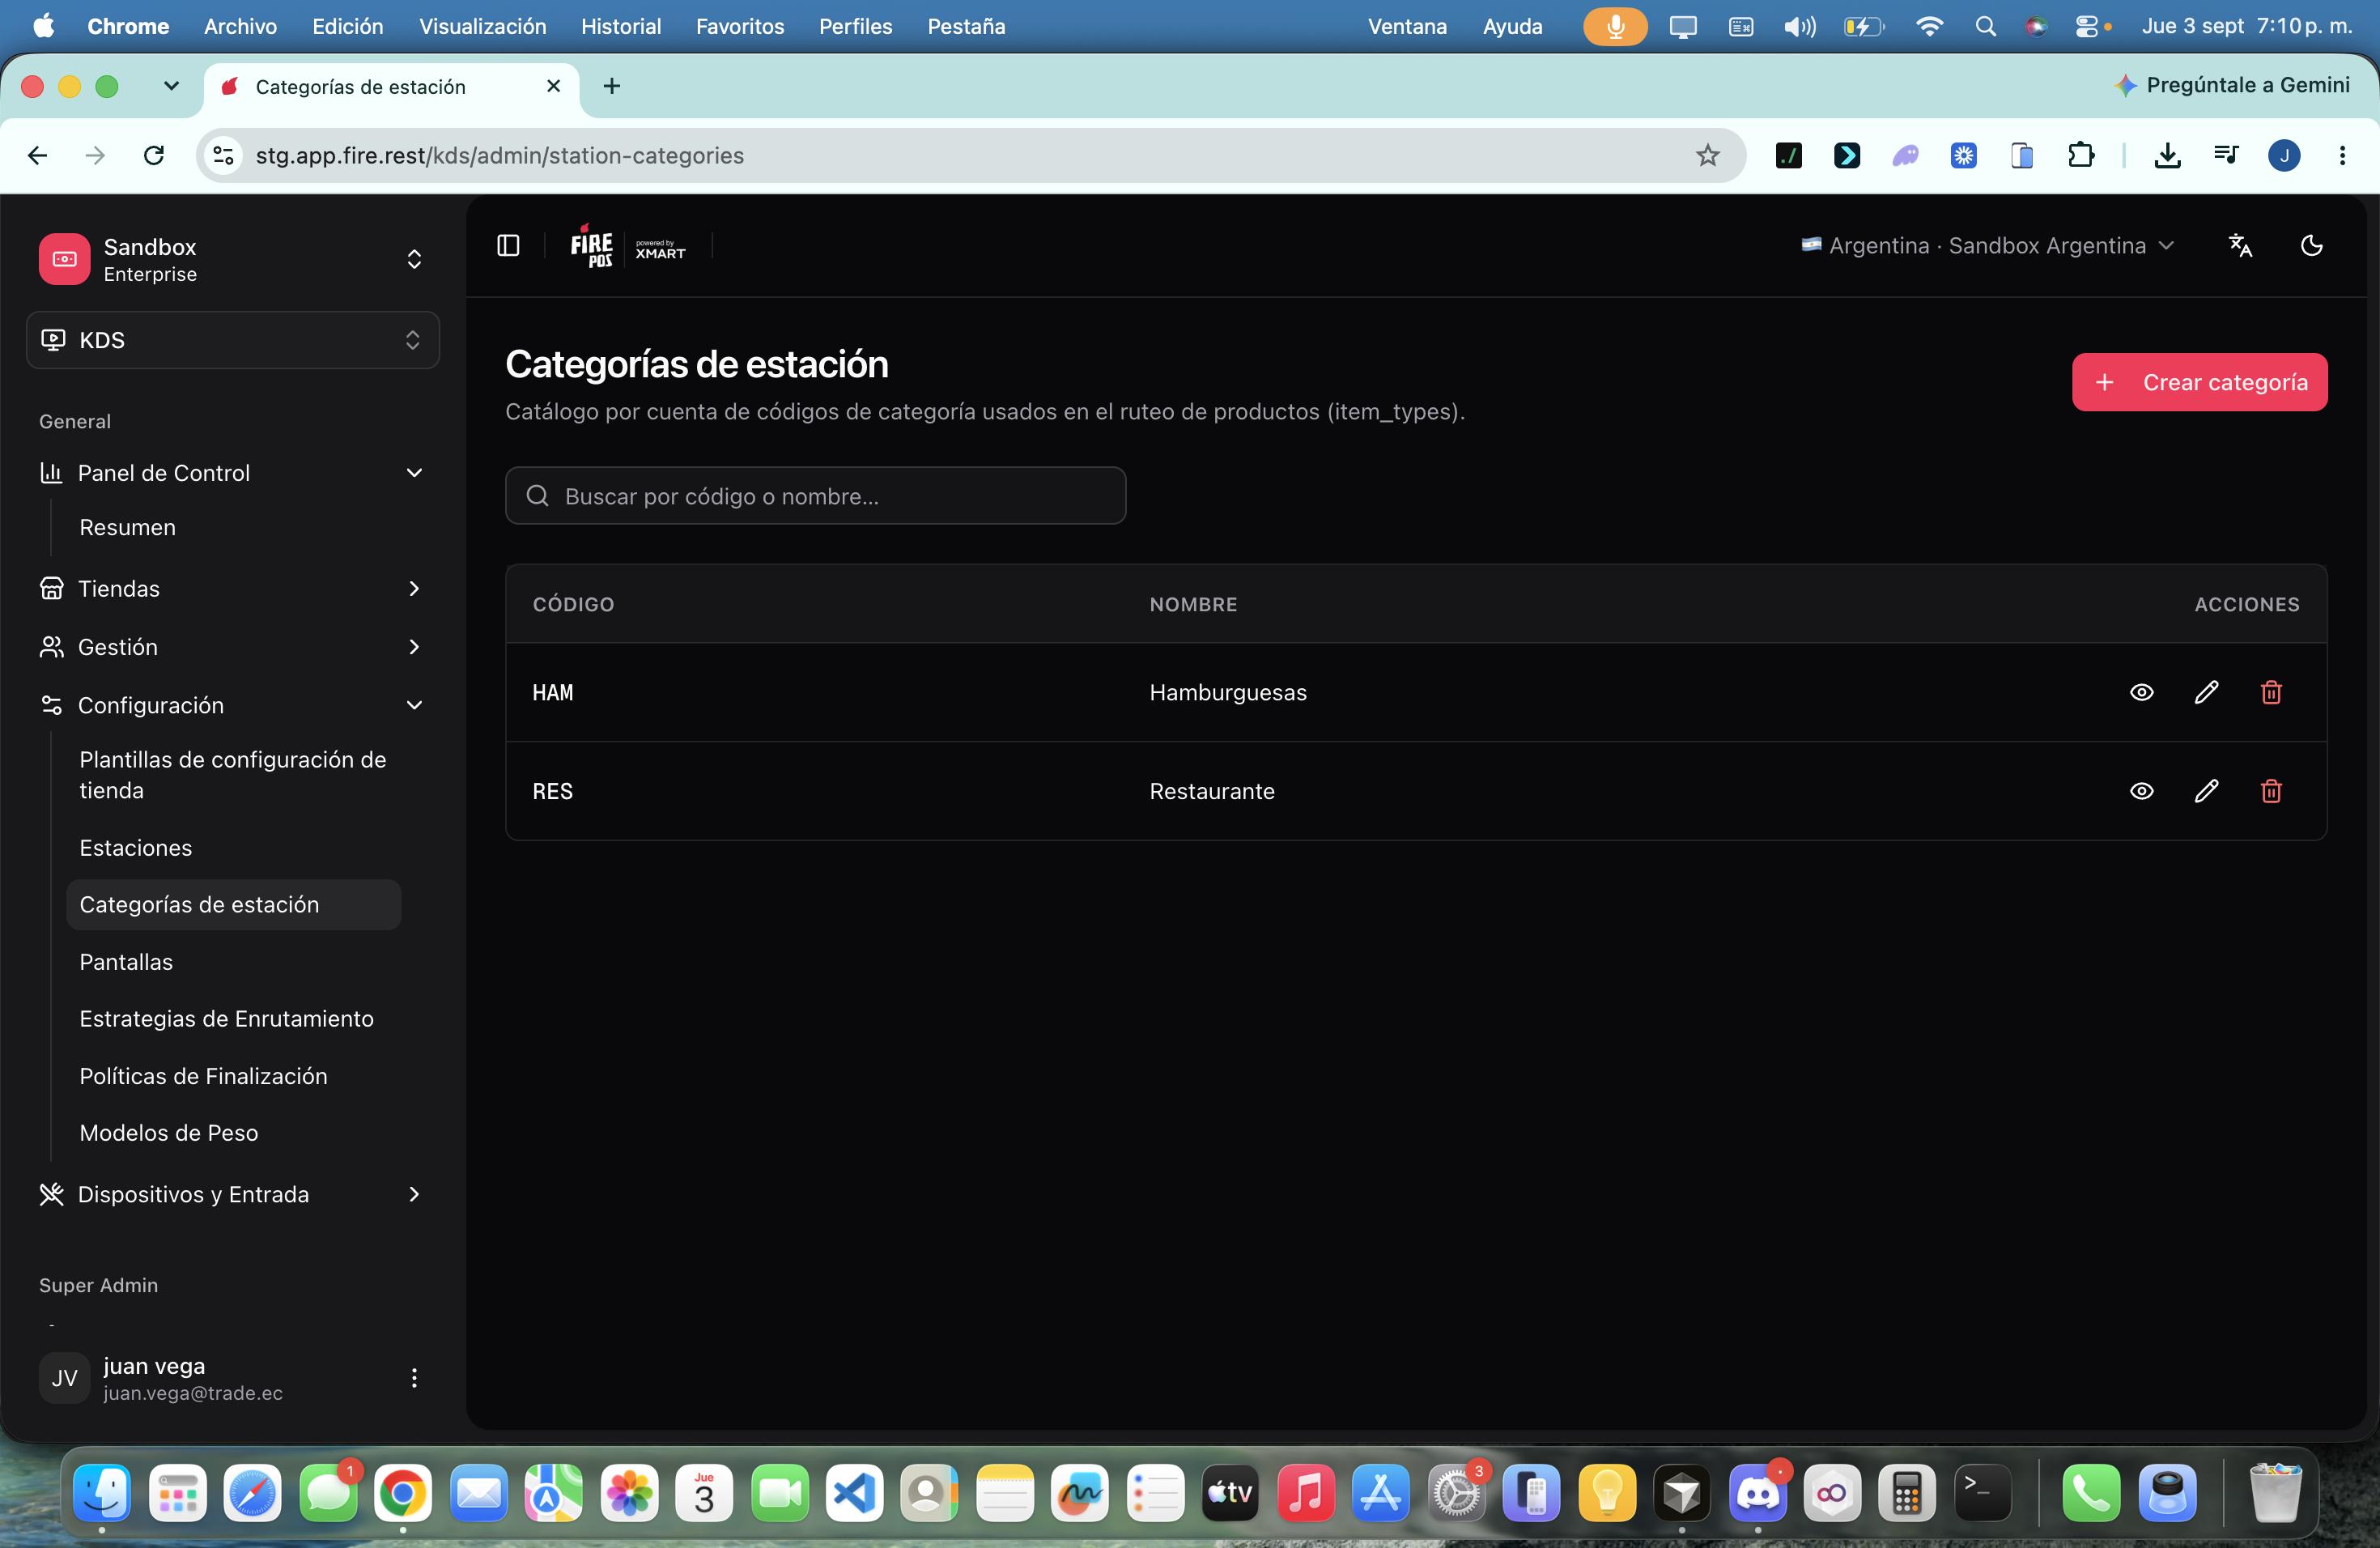Click the site info icon in address bar

[x=224, y=155]
